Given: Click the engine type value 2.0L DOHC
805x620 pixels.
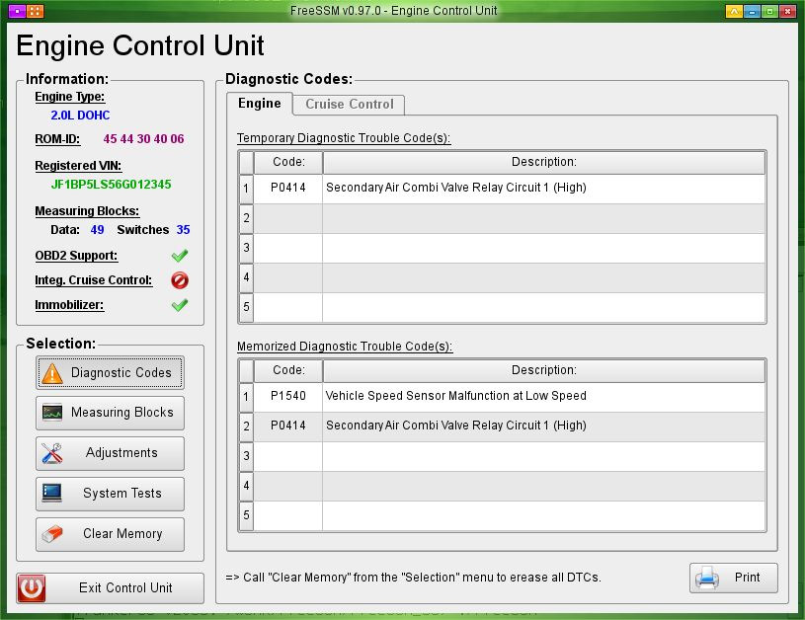Looking at the screenshot, I should point(80,116).
